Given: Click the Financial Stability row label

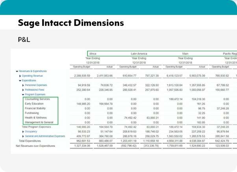Looking at the screenshot, I should (x=36, y=108).
